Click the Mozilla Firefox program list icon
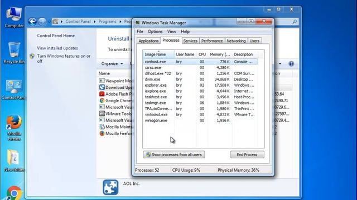Screen dimensions: 357x200 [102, 133]
